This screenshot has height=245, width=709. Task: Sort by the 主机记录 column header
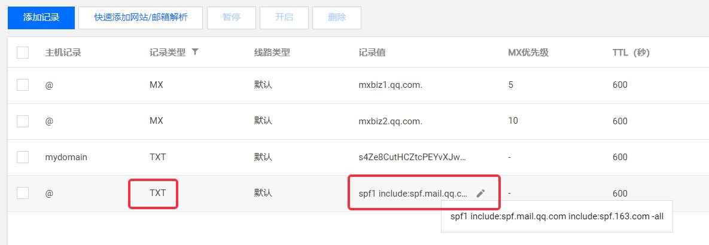(x=63, y=53)
